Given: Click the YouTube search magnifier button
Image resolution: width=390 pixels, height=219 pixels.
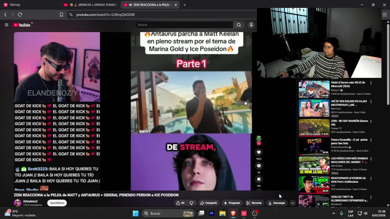Looking at the screenshot, I should pyautogui.click(x=239, y=25).
